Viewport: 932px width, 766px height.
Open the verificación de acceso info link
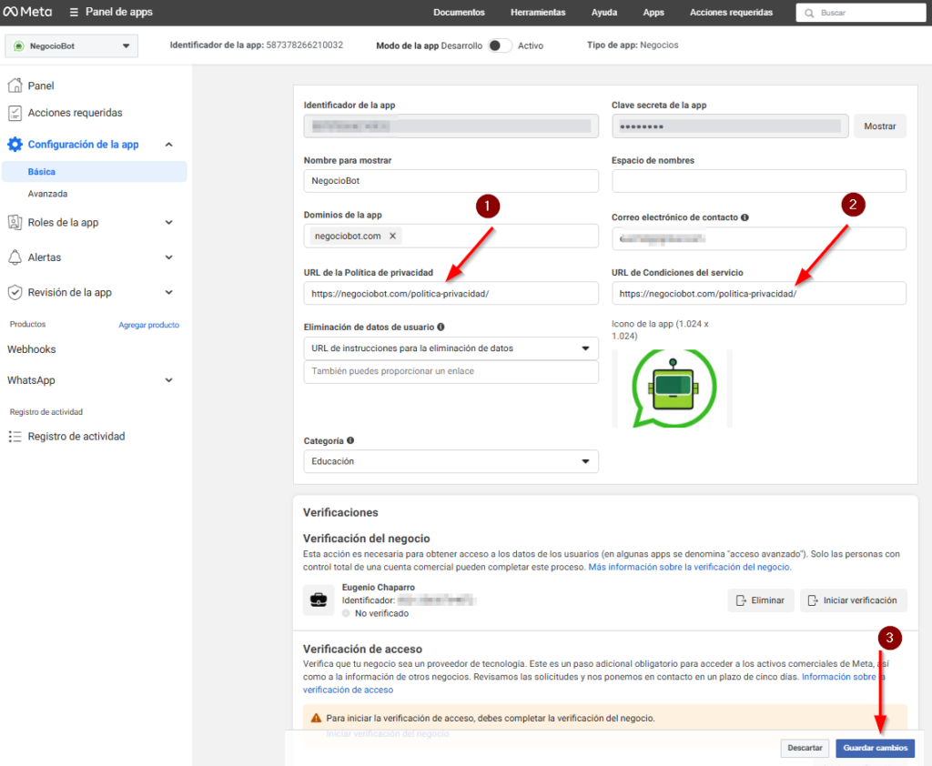(349, 690)
